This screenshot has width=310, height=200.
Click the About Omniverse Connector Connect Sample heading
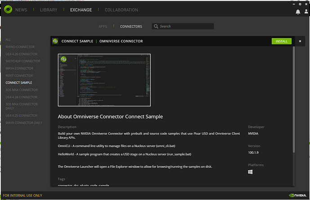pos(111,116)
